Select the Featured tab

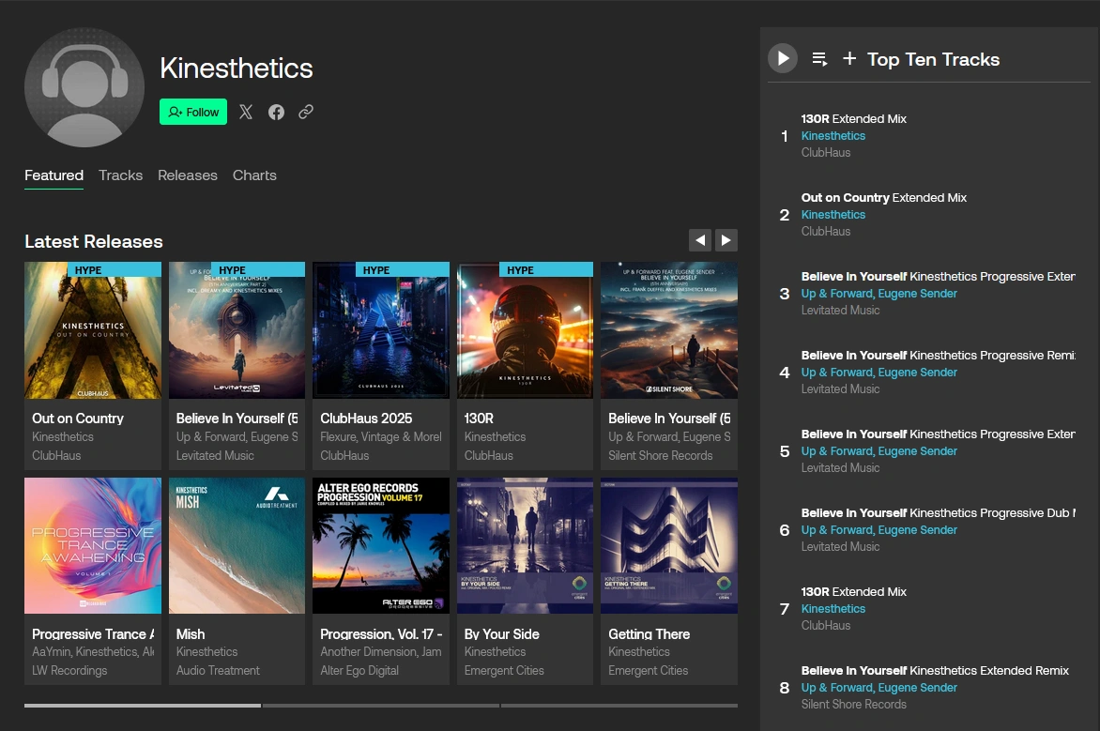click(54, 175)
